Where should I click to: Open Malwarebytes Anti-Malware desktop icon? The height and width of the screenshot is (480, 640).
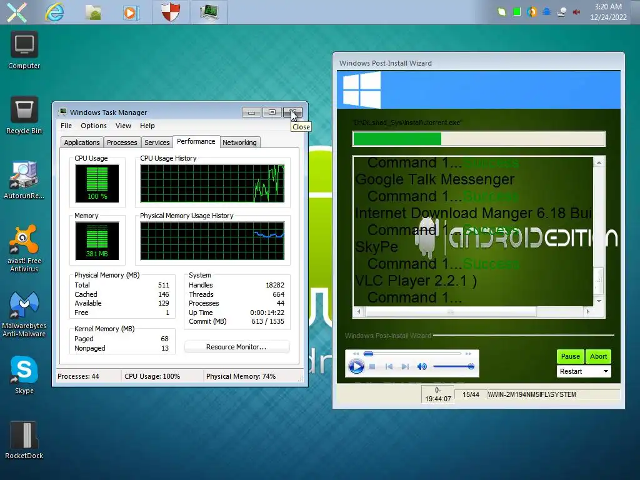point(24,314)
